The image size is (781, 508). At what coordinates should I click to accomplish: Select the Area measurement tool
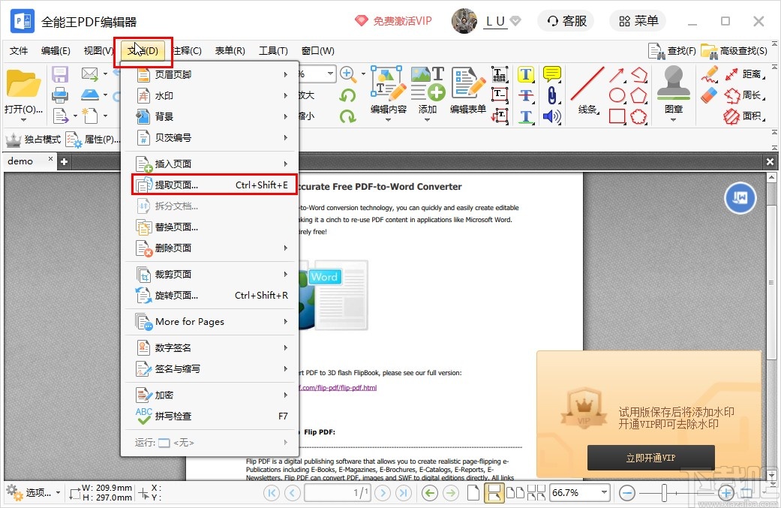click(745, 116)
